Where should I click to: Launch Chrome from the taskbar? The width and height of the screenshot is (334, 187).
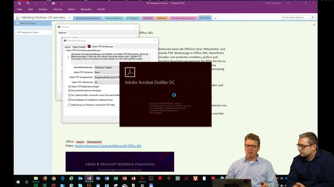click(x=53, y=178)
